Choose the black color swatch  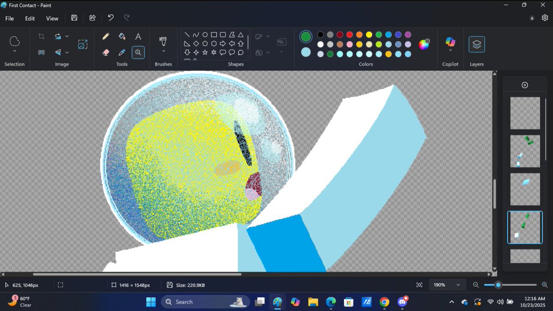coord(321,35)
